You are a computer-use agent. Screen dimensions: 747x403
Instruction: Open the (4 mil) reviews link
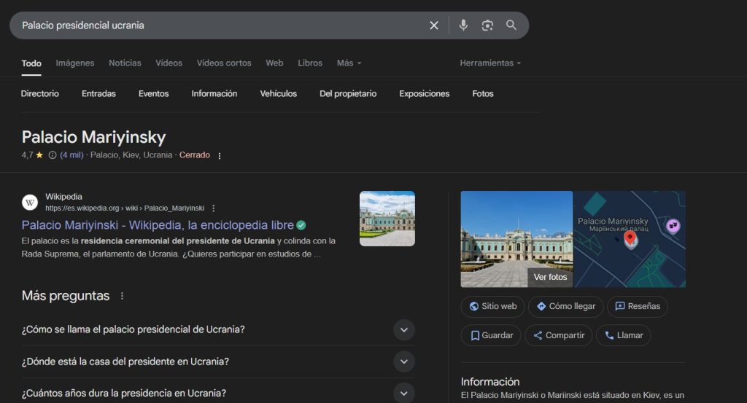[x=71, y=155]
